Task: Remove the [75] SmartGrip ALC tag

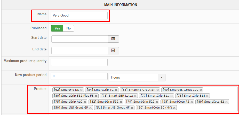Action: coord(85,102)
